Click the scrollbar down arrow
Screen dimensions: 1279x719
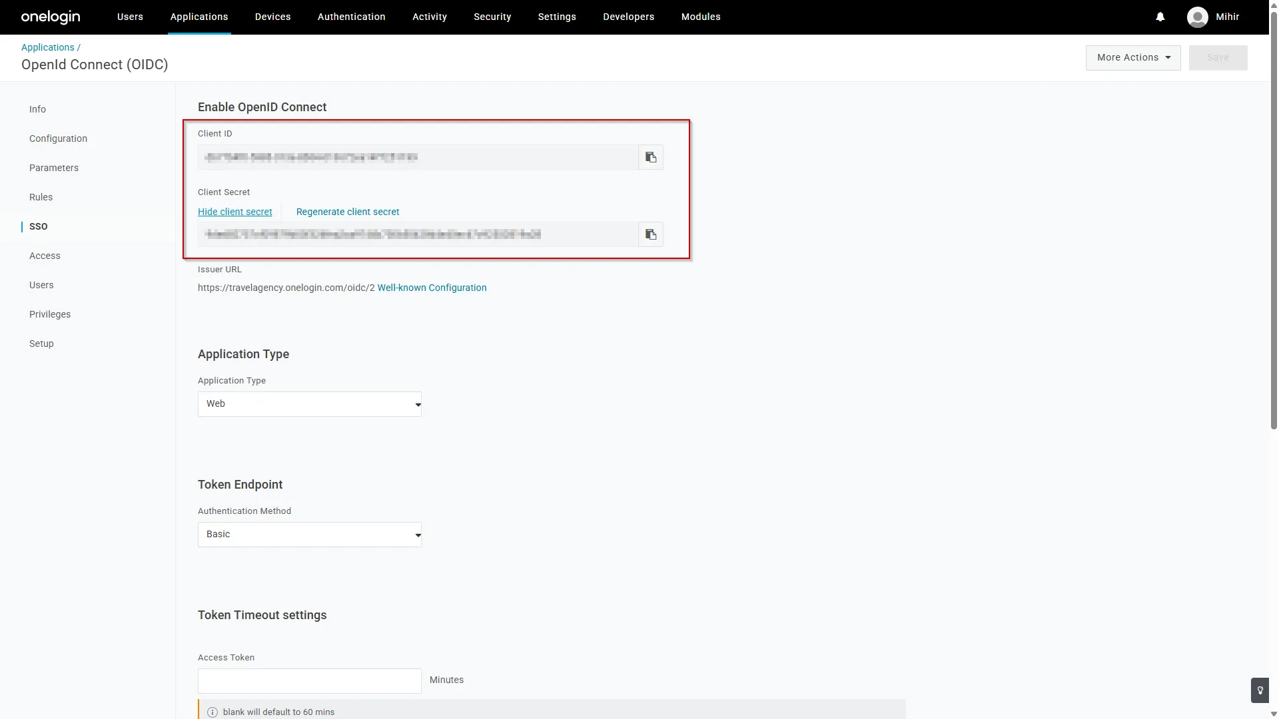click(1274, 714)
